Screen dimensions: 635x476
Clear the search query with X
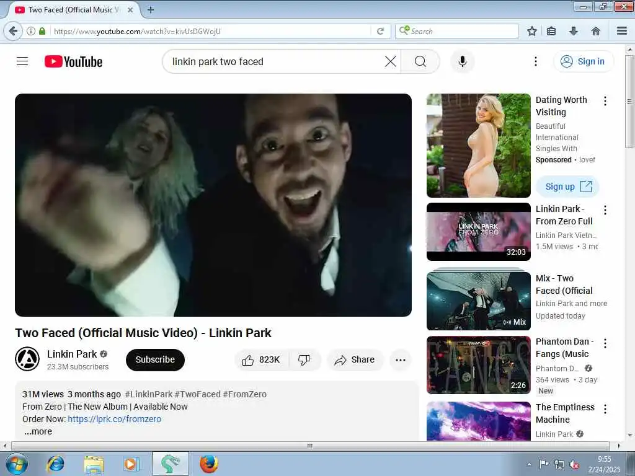pyautogui.click(x=391, y=61)
